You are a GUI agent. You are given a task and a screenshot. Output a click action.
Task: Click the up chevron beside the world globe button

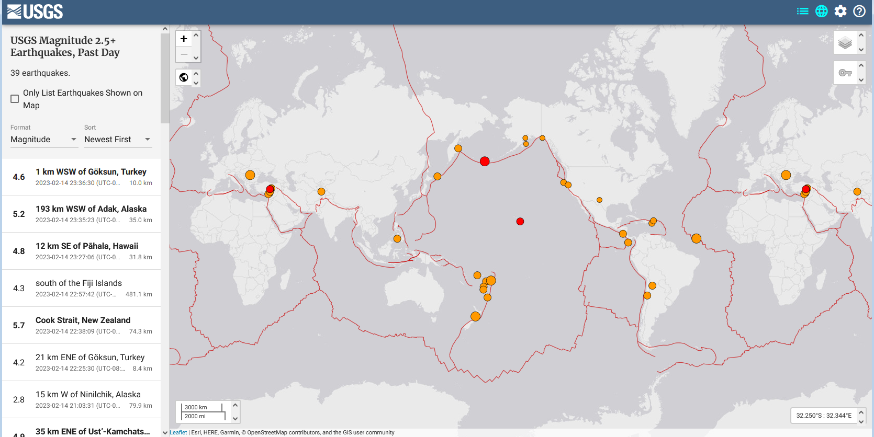(196, 74)
